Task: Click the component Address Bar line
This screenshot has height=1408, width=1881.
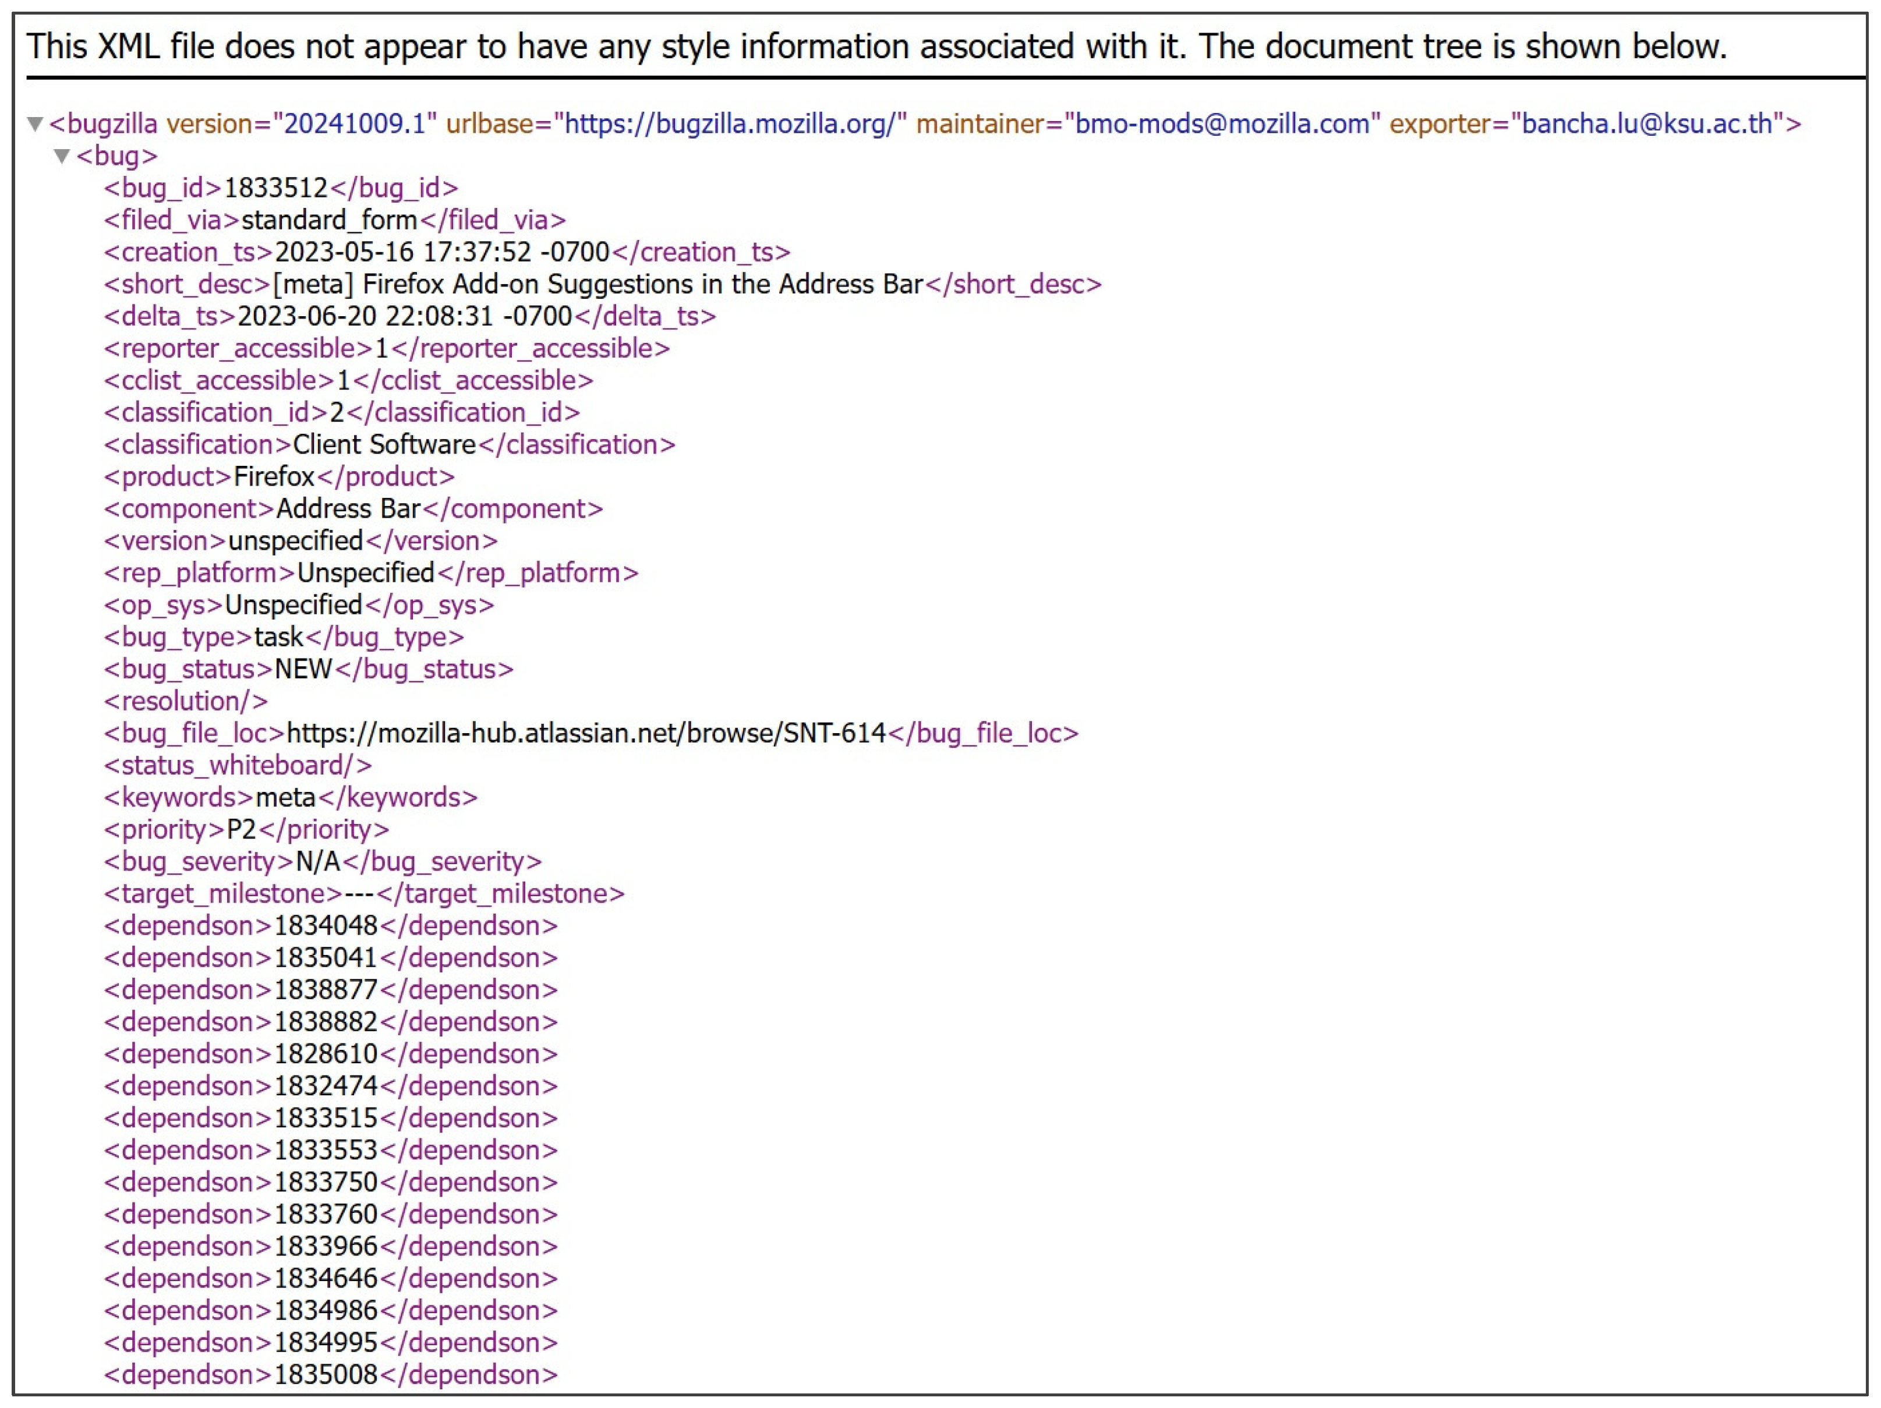Action: [x=353, y=510]
